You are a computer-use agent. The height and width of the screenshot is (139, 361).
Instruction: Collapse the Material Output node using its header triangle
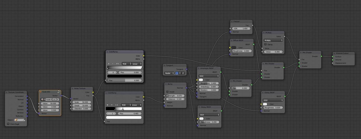[335, 53]
